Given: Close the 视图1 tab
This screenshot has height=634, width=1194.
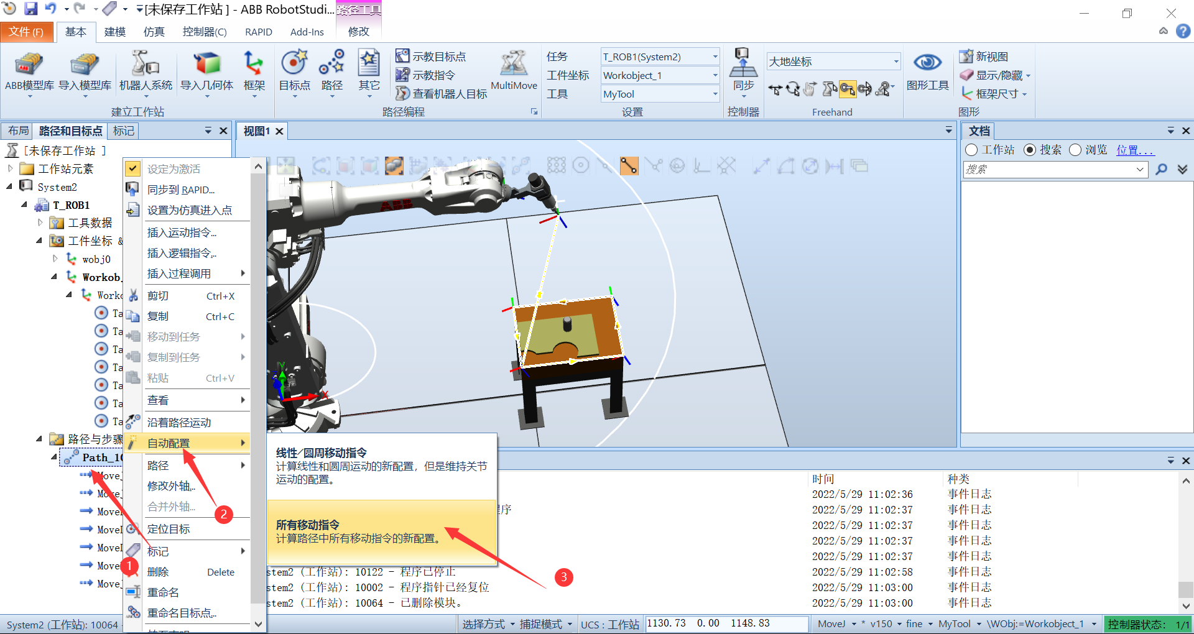Looking at the screenshot, I should pyautogui.click(x=280, y=131).
